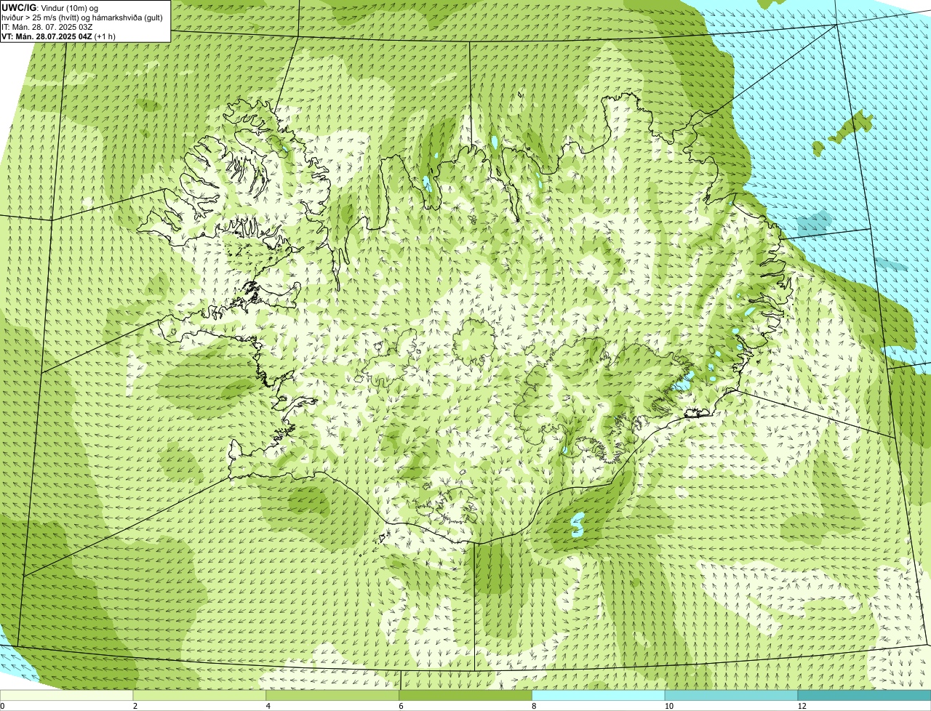Click the legend scale label '10'
Viewport: 931px width, 711px height.
tap(668, 706)
